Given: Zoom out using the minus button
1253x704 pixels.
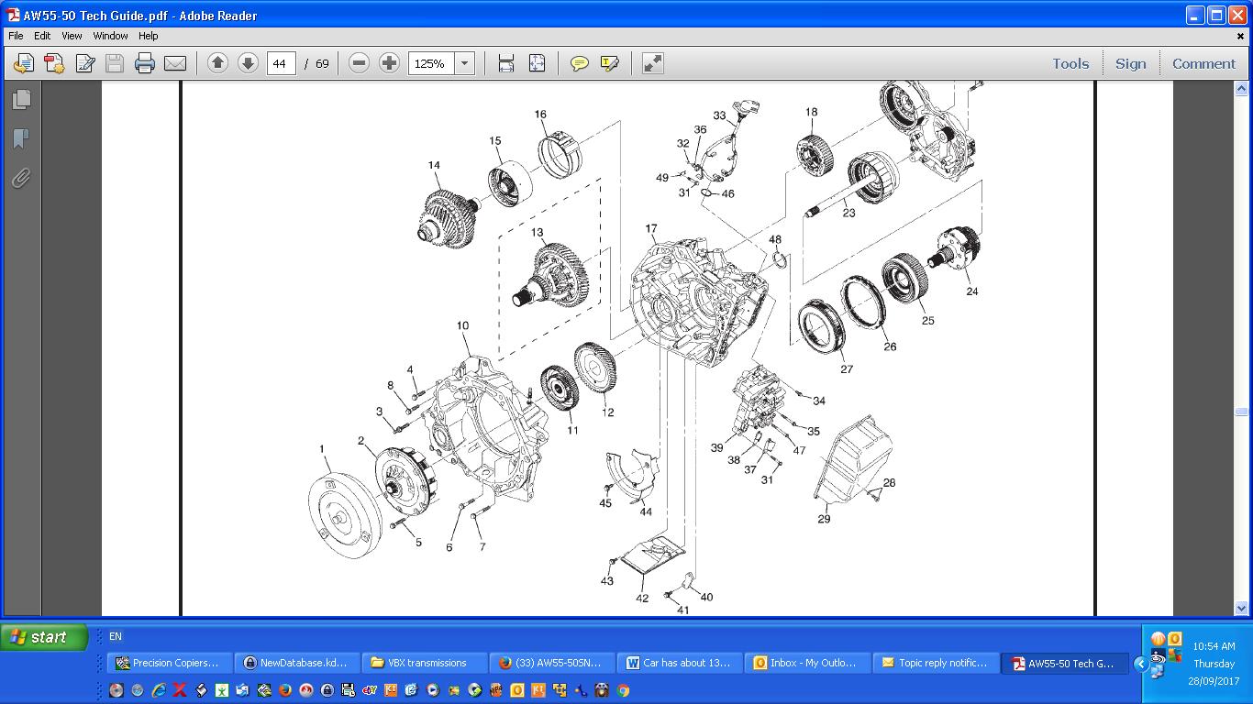Looking at the screenshot, I should point(359,63).
